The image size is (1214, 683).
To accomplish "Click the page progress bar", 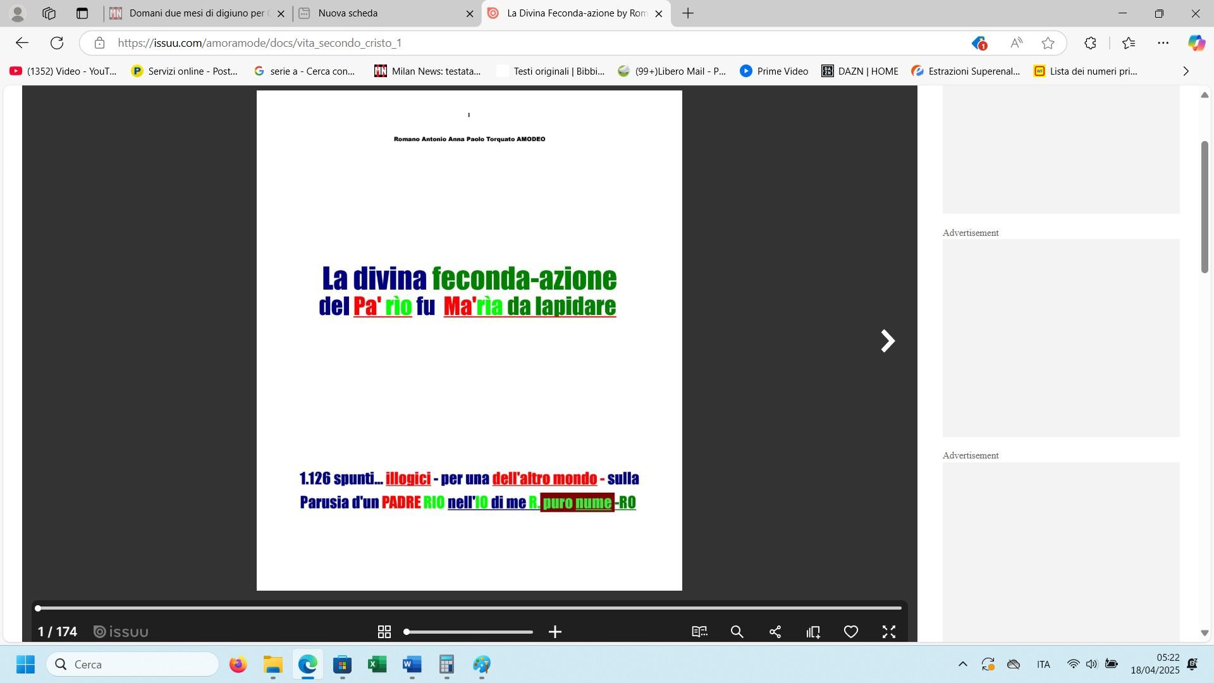I will (x=469, y=608).
